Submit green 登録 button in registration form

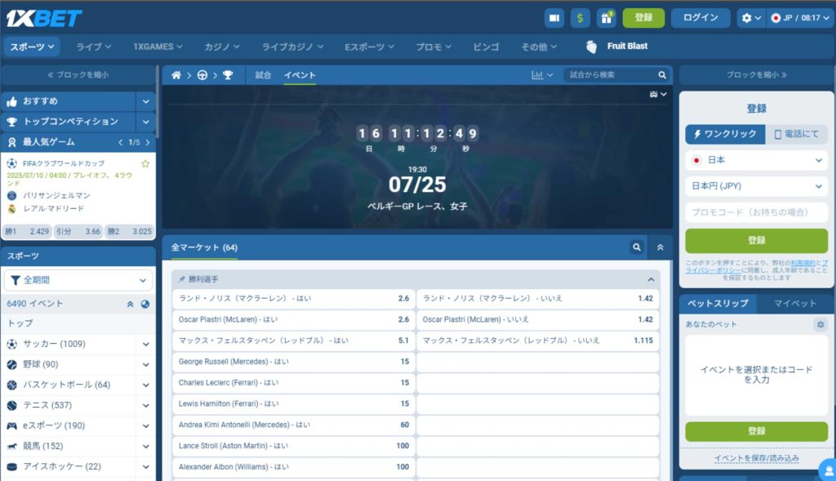point(757,240)
